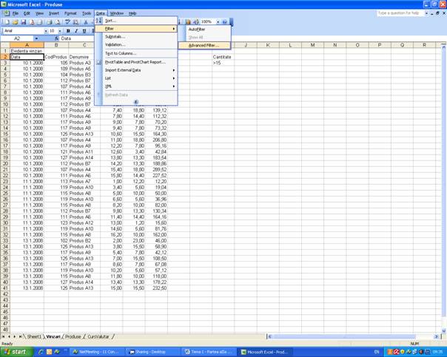Select Subtotals from the Data menu

pyautogui.click(x=115, y=36)
